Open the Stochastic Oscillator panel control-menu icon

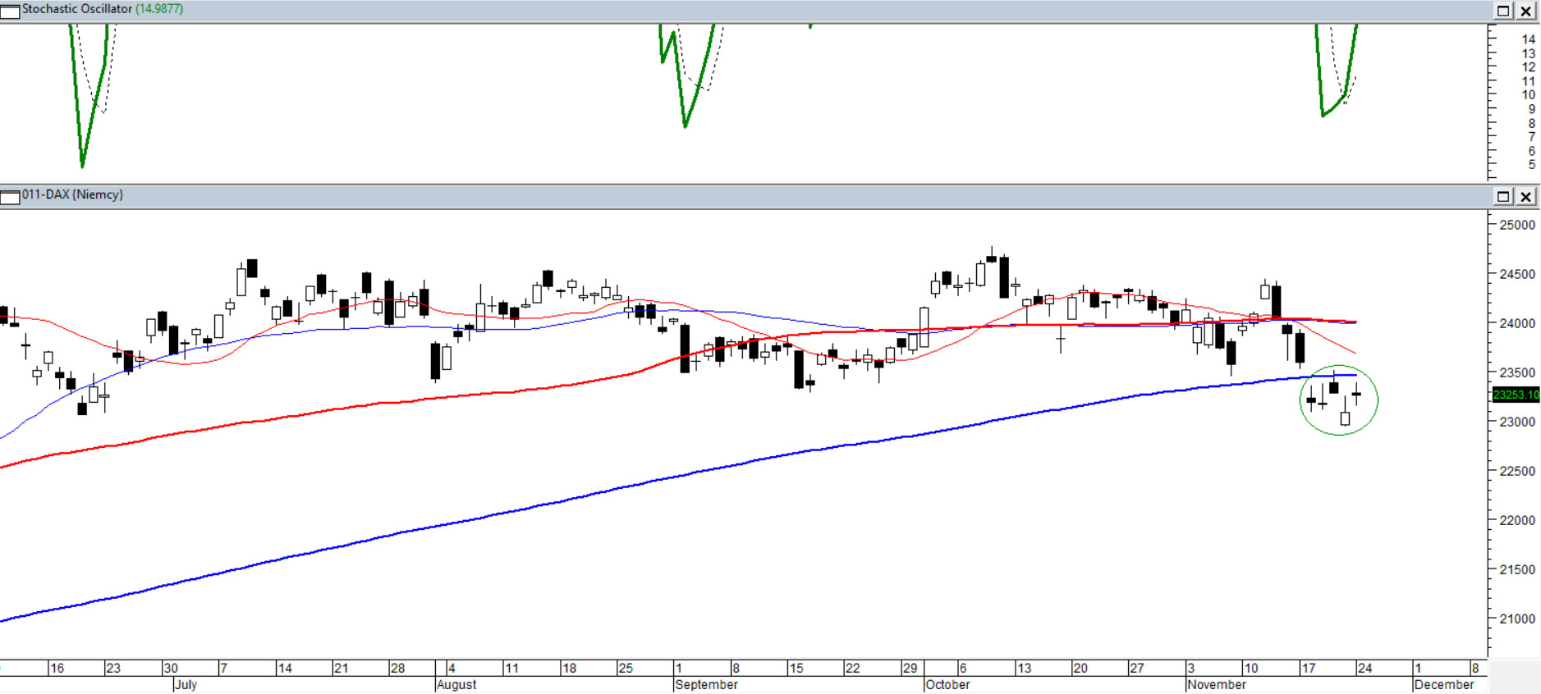click(10, 11)
